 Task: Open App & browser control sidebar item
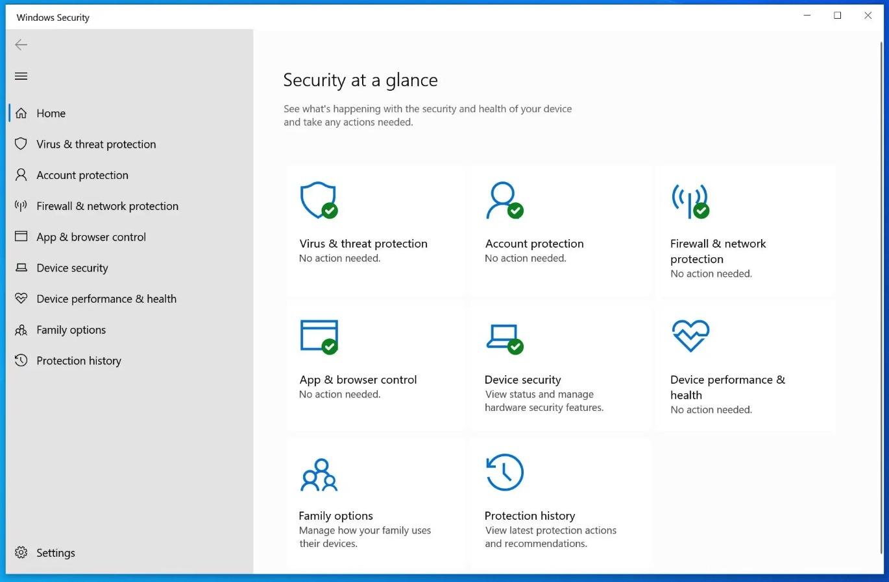click(x=91, y=237)
